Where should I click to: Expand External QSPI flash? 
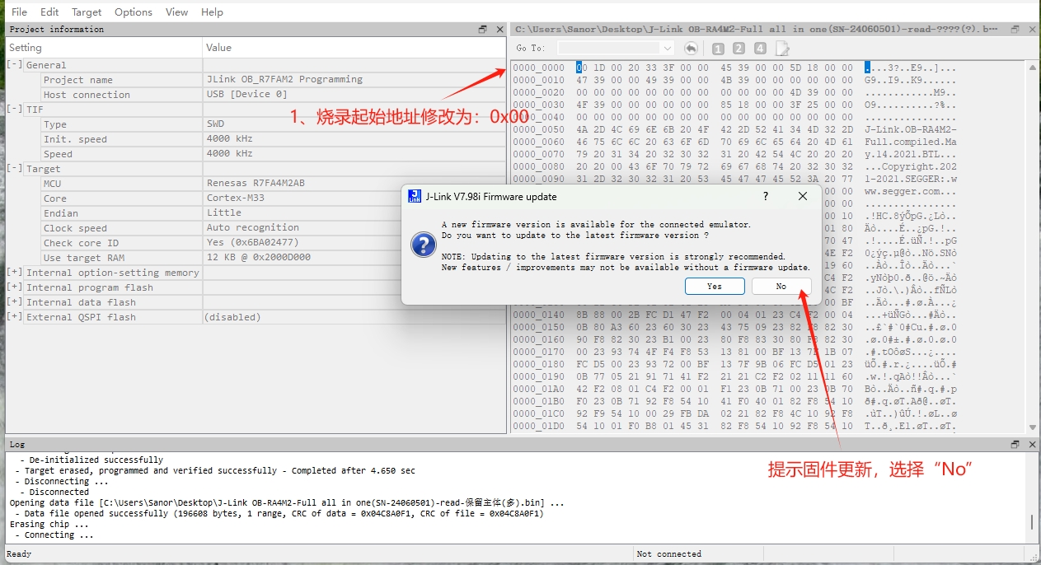pos(15,317)
